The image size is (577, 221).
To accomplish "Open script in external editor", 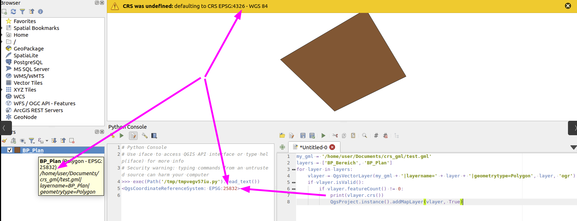I will pos(291,136).
